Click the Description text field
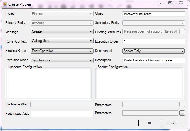Image resolution: width=190 pixels, height=131 pixels. 154,60
